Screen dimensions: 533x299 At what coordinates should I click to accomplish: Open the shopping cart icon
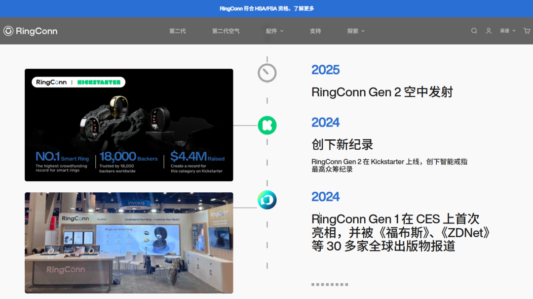point(527,31)
